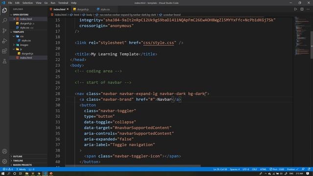This screenshot has width=313, height=176.
Task: Open the File menu
Action: click(10, 3)
